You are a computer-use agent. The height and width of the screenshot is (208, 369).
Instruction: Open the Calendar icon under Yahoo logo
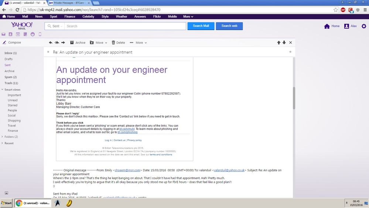point(18,34)
